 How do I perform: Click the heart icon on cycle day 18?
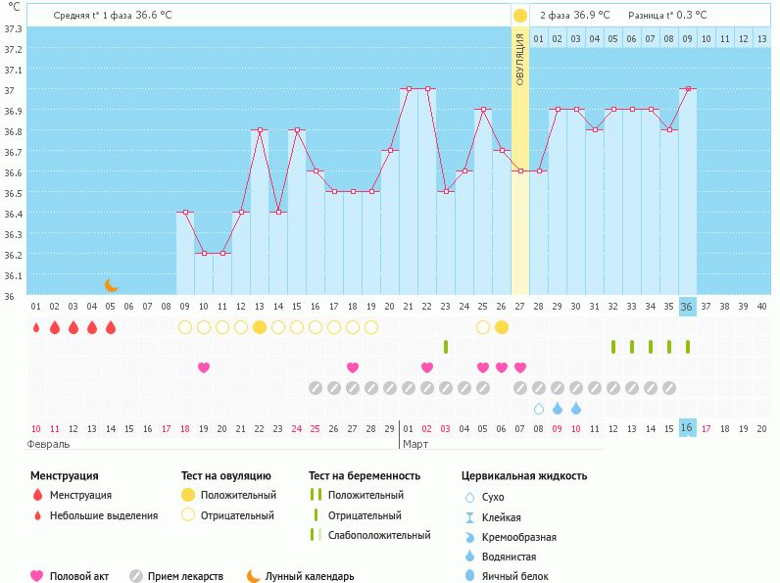352,367
